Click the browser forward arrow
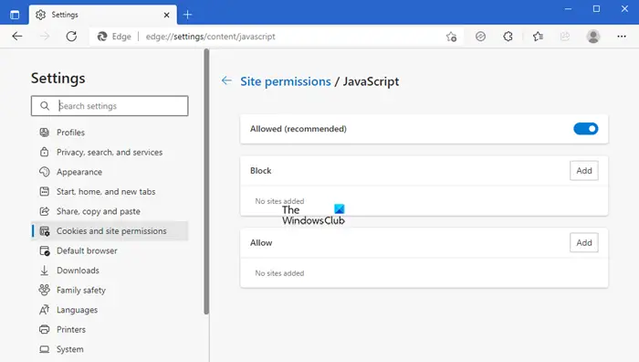This screenshot has height=362, width=639. coord(45,37)
